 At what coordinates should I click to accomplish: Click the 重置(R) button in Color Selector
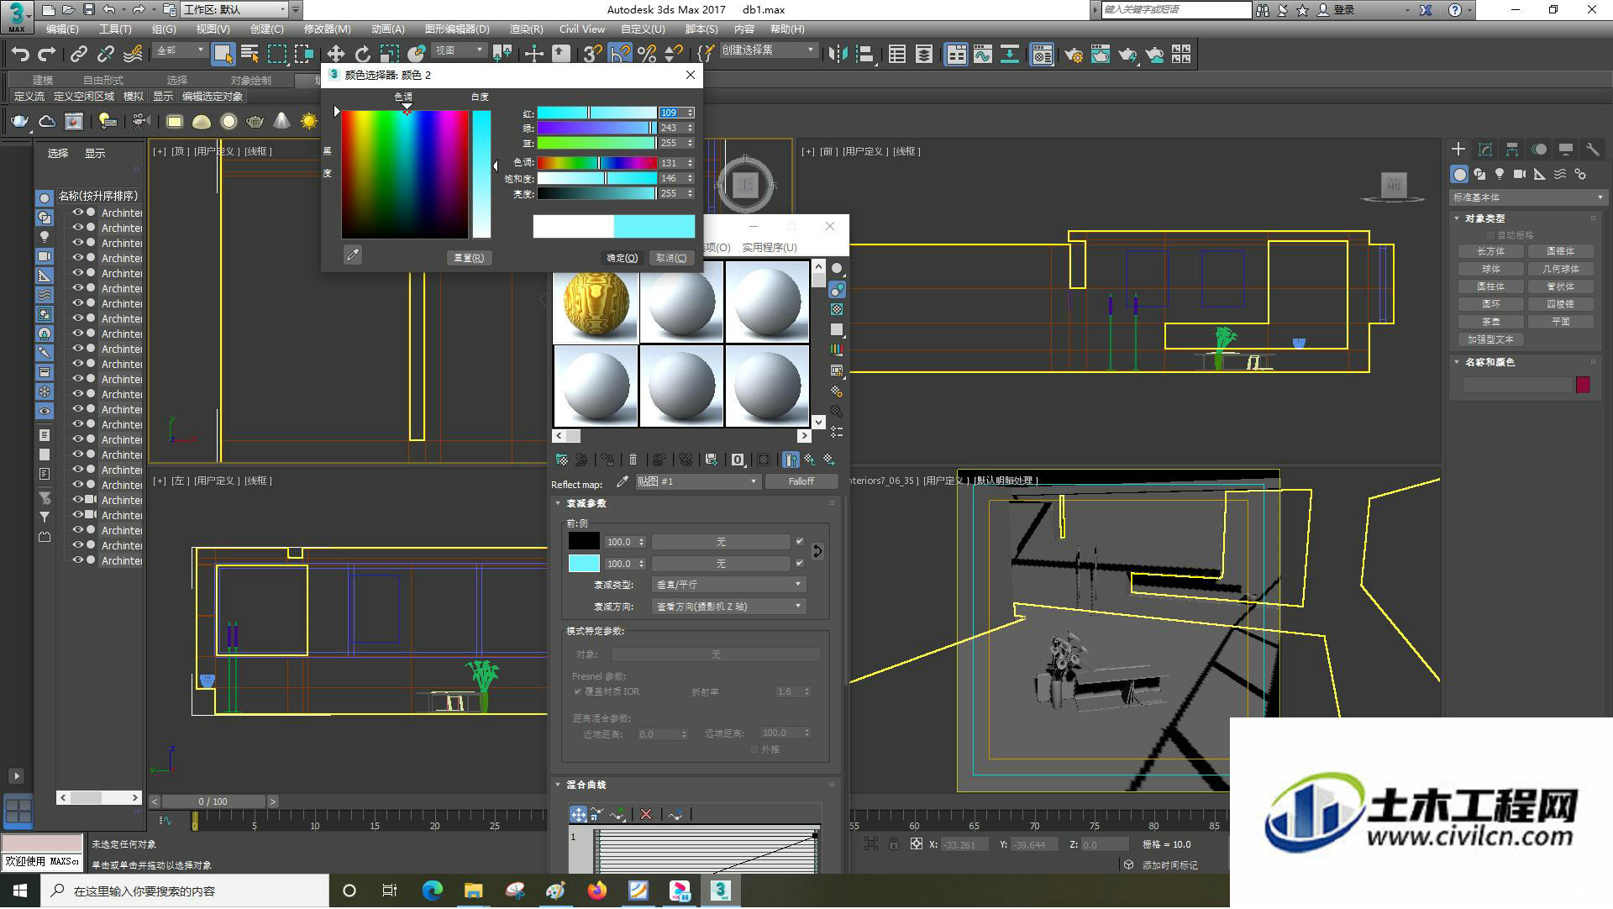(x=469, y=258)
